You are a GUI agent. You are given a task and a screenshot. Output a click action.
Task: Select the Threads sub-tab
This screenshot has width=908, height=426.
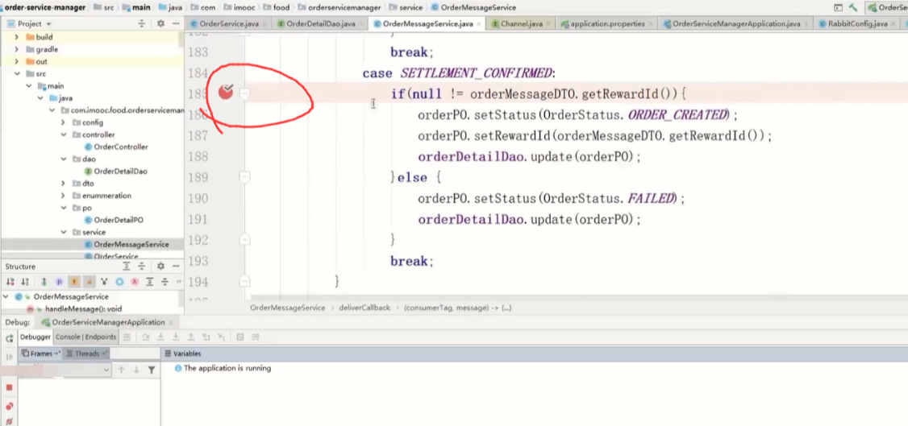[x=86, y=354]
